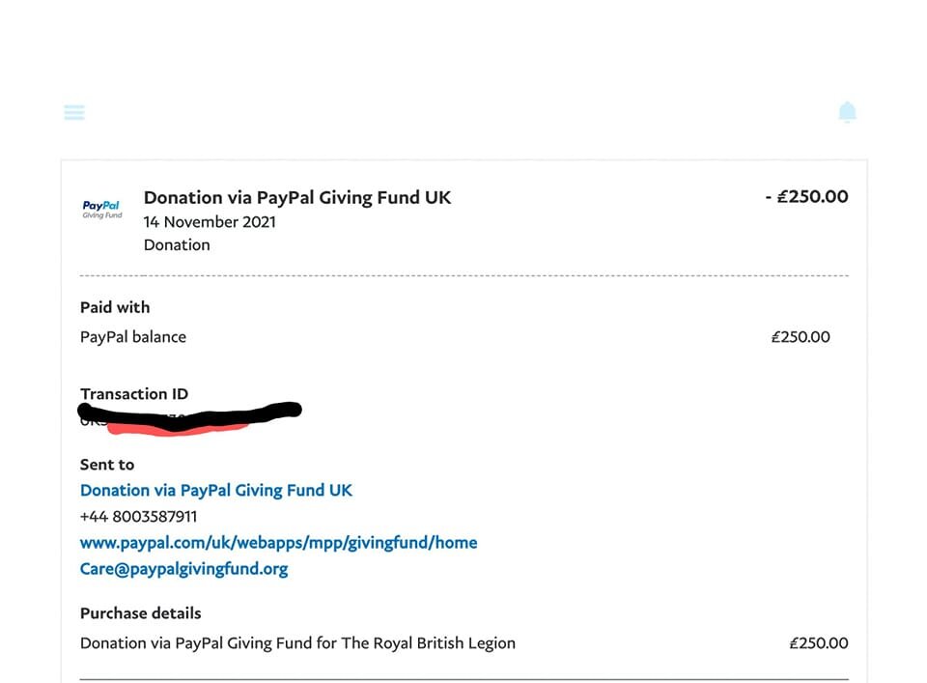Click the £250.00 purchase details amount
This screenshot has width=927, height=683.
click(x=819, y=643)
